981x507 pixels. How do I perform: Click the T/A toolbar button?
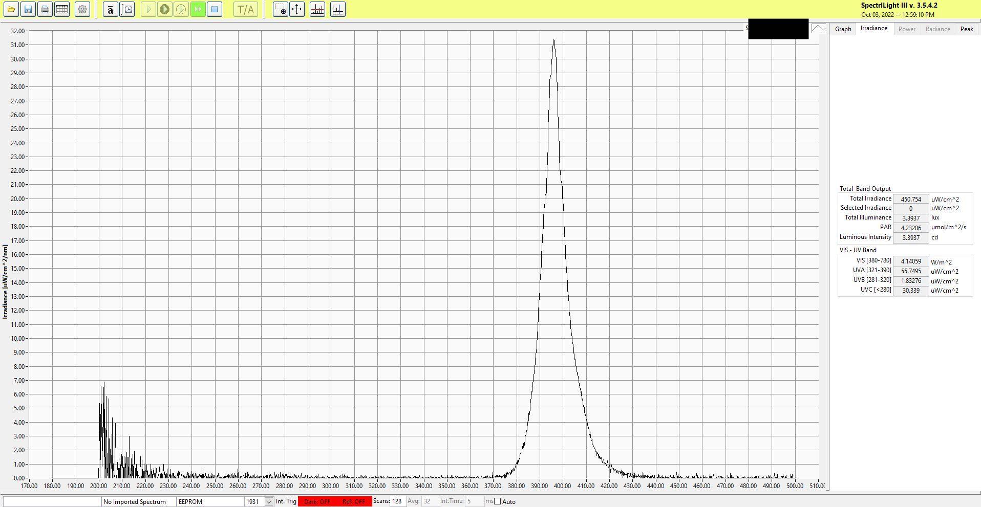tap(246, 9)
